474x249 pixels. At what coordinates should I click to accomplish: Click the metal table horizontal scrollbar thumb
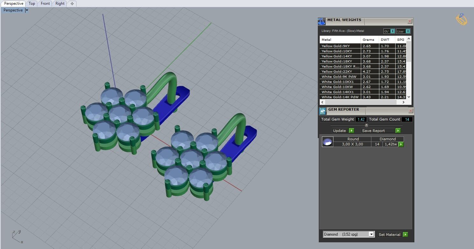361,102
